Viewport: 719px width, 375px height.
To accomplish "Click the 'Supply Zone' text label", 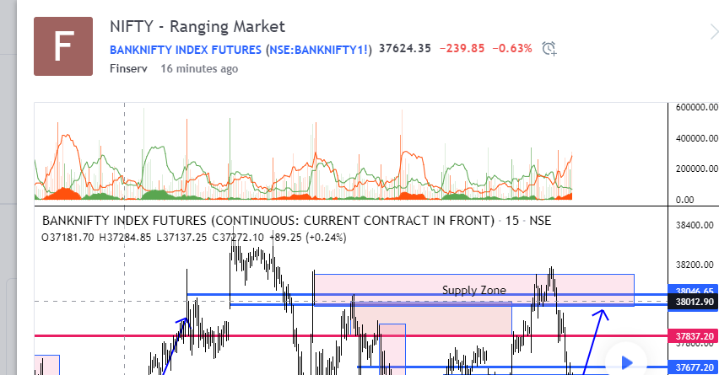I will pyautogui.click(x=474, y=290).
